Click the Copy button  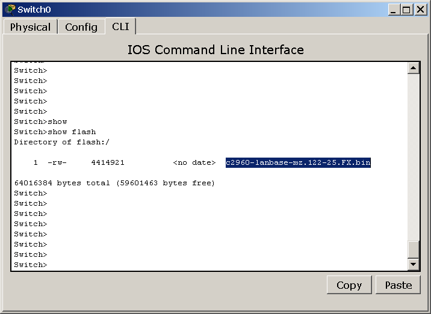[x=349, y=285]
